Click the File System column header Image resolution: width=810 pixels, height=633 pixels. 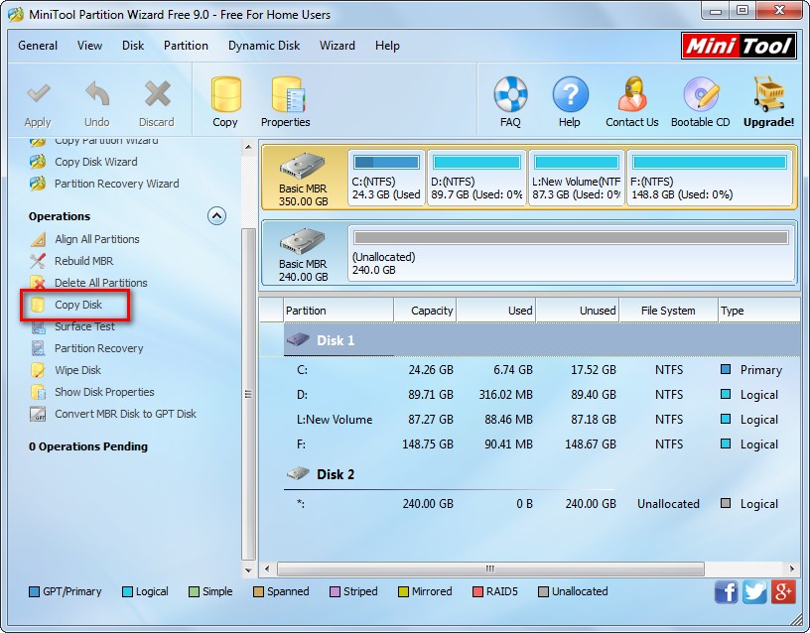click(x=668, y=311)
